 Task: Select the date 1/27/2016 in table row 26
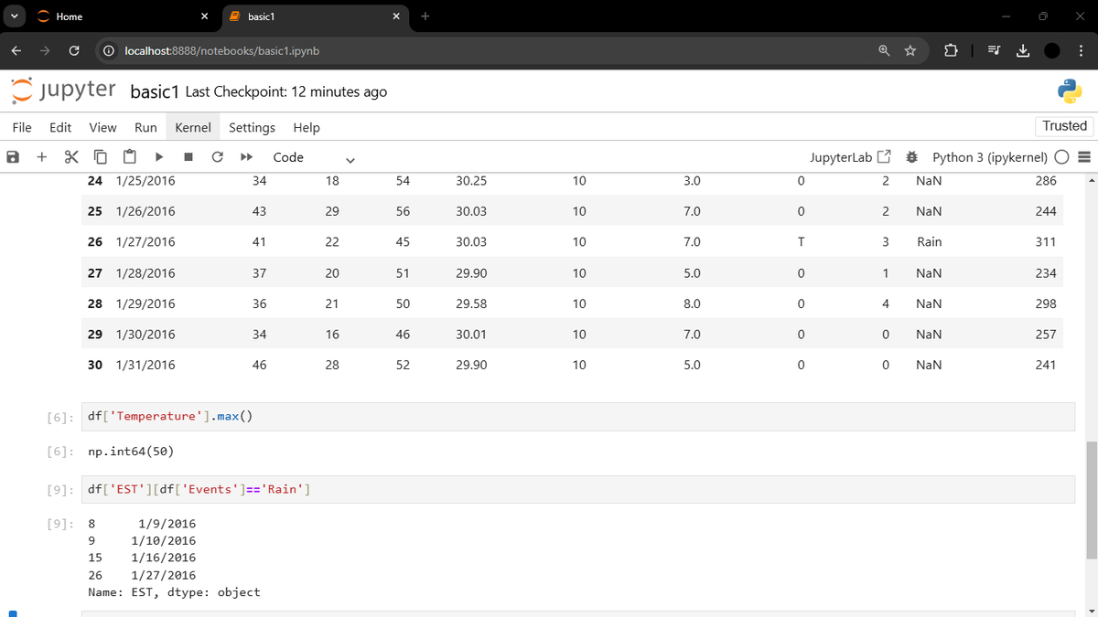[145, 242]
